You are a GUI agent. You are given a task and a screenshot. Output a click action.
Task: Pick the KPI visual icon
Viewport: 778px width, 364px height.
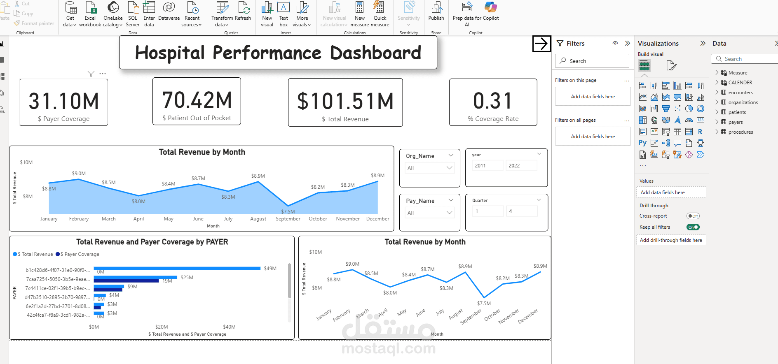pos(654,132)
